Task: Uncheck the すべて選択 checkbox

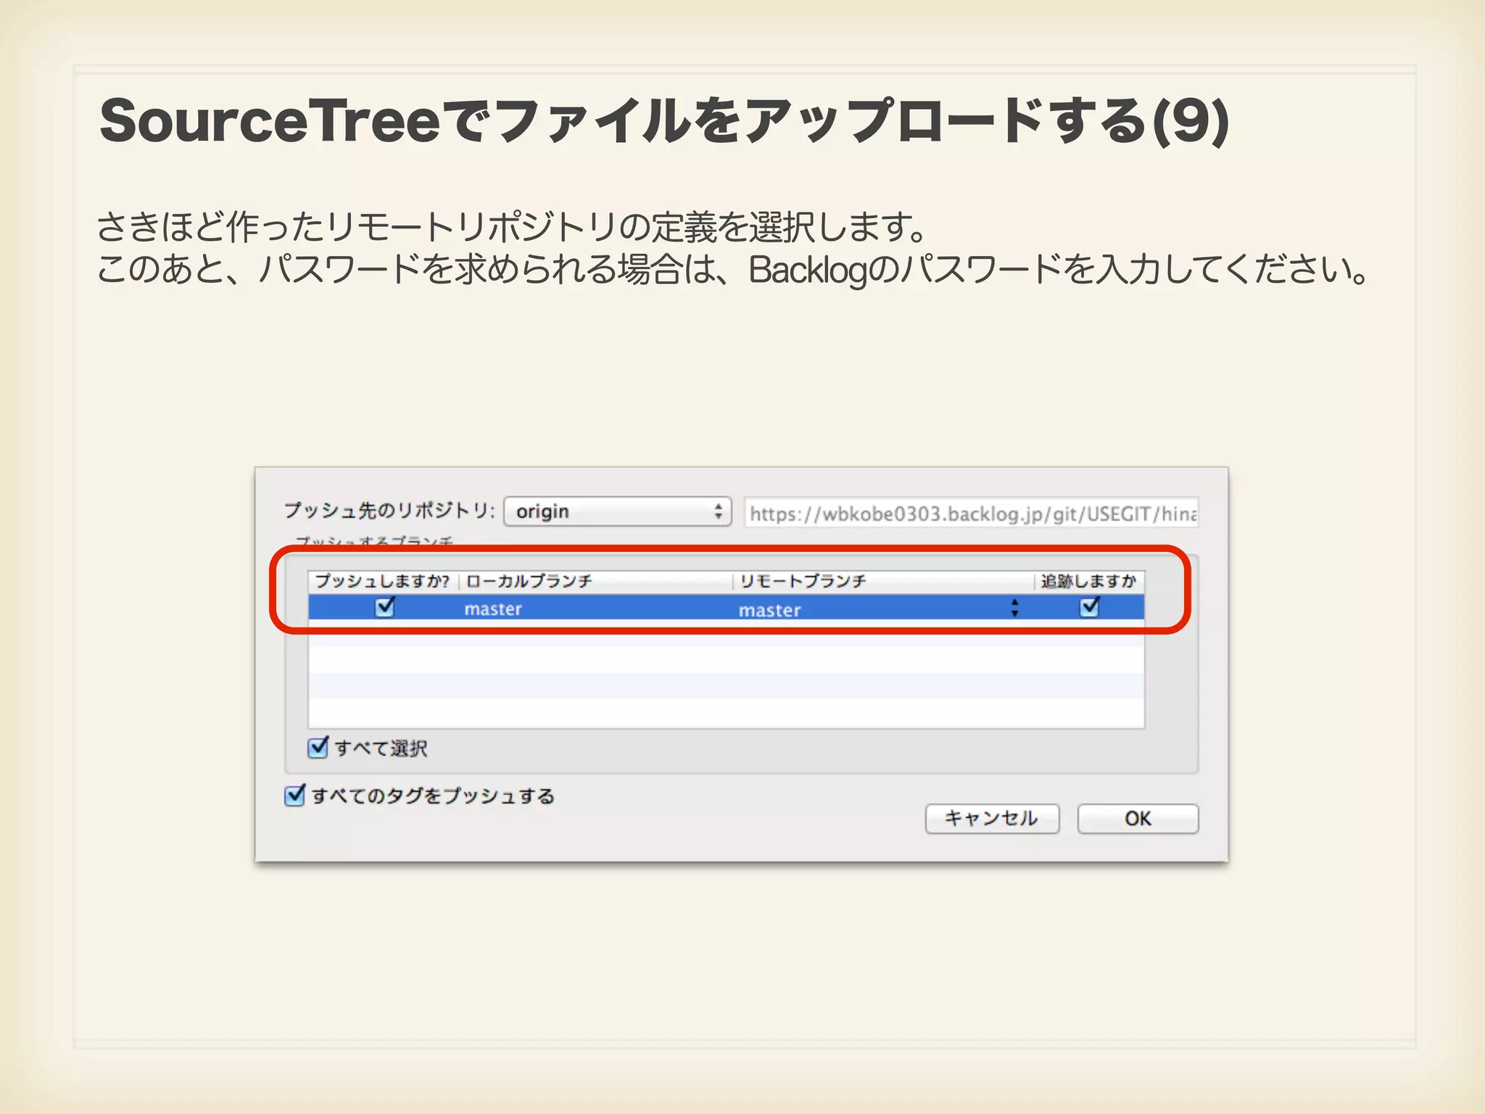Action: point(318,748)
